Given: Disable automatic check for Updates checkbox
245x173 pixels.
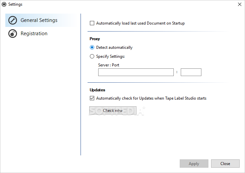Looking at the screenshot, I should pos(92,98).
